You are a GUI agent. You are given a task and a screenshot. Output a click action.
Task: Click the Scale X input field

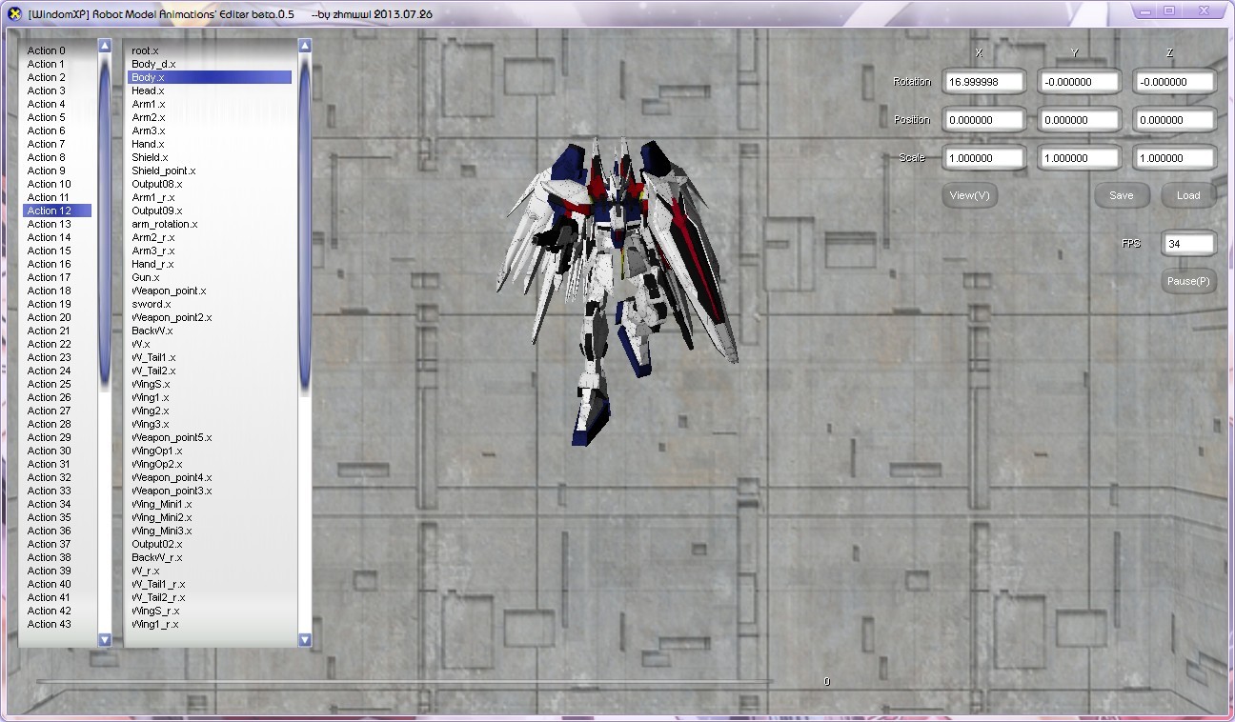coord(984,158)
